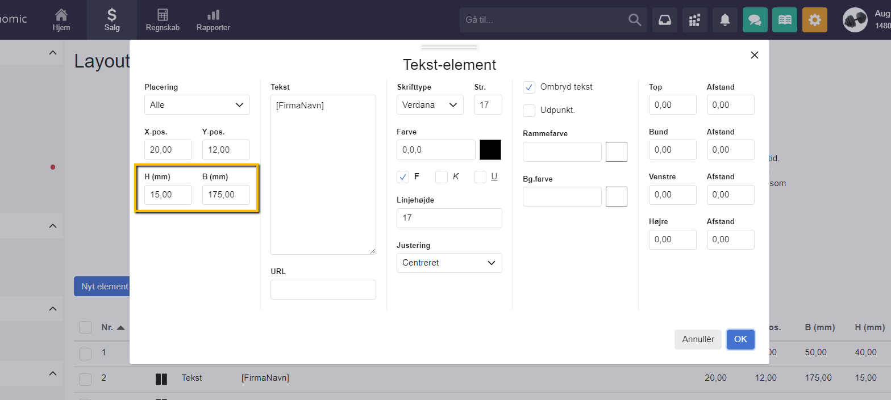Open the Skrifttype Verdana dropdown
This screenshot has width=891, height=400.
coord(430,105)
